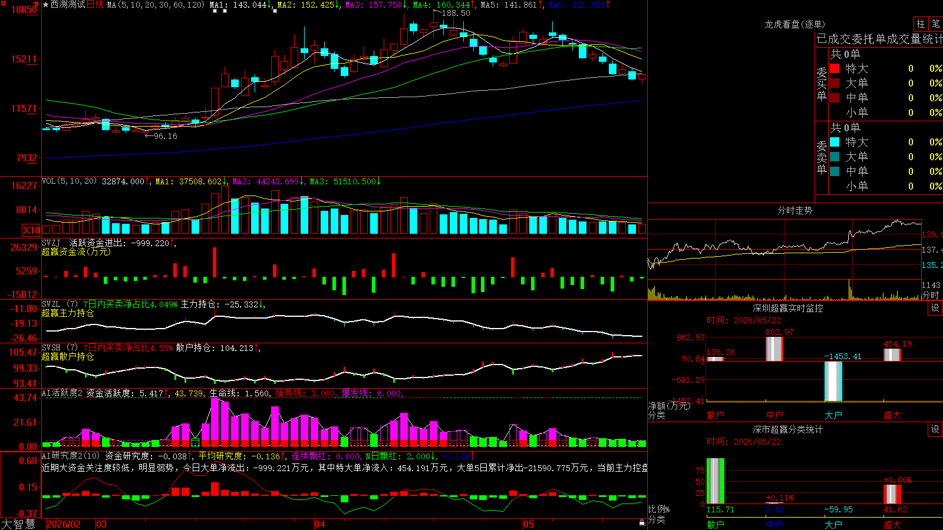Click the first white signal marker below MA1
This screenshot has width=943, height=530.
[x=215, y=11]
